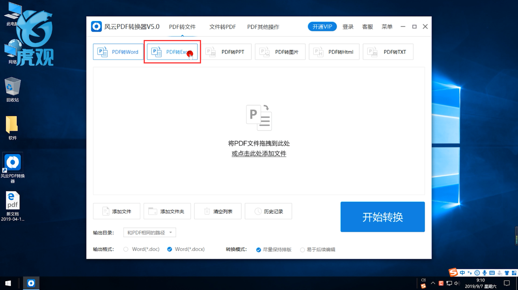Image resolution: width=518 pixels, height=290 pixels.
Task: Open the Sogou soft keyboard icon
Action: (492, 273)
